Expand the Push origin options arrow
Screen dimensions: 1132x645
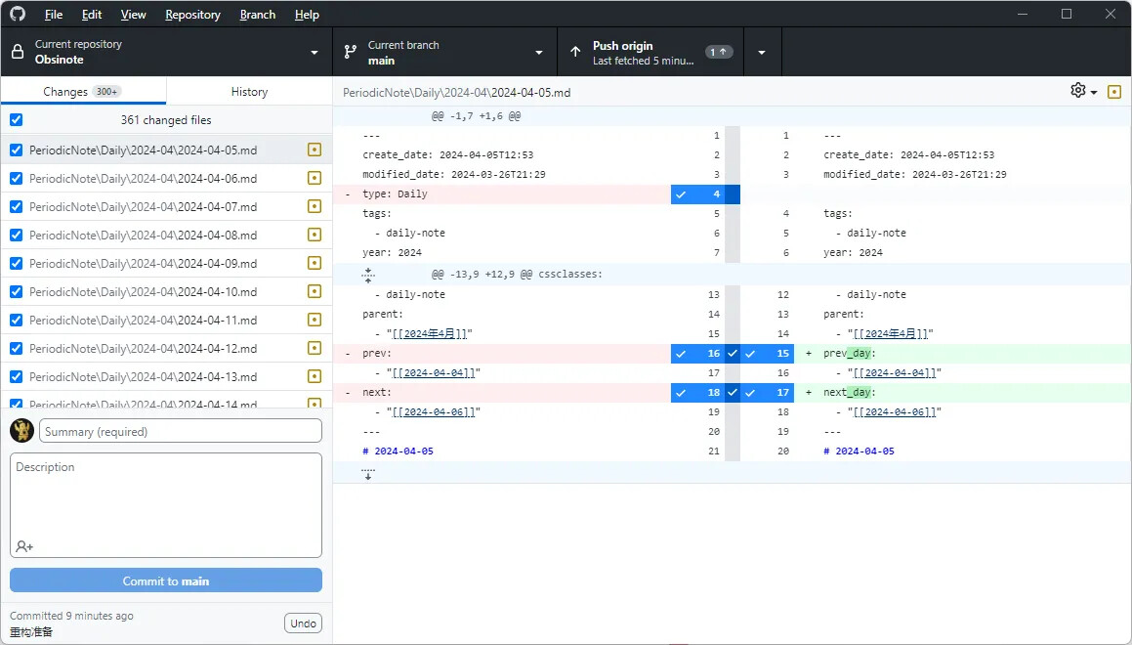tap(762, 52)
